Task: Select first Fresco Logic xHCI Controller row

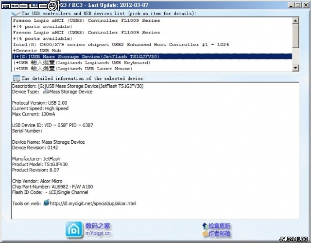Action: click(152, 20)
